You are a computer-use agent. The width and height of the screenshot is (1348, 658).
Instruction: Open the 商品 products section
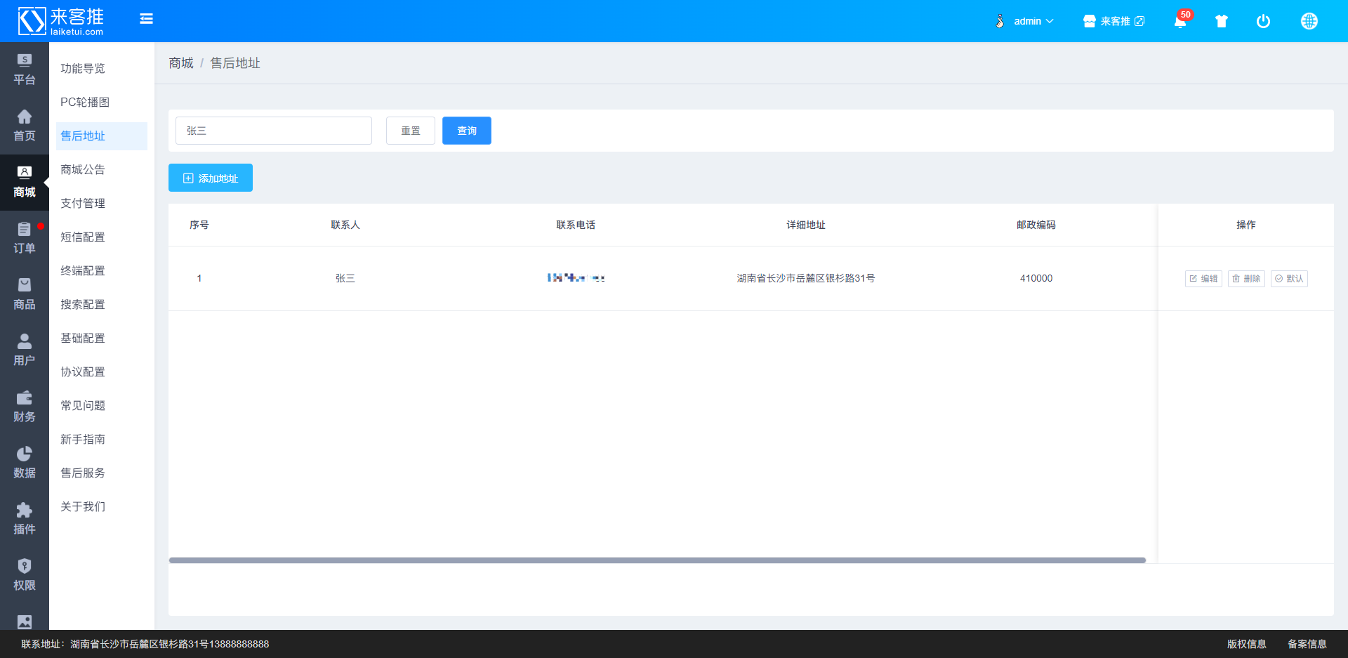(25, 295)
